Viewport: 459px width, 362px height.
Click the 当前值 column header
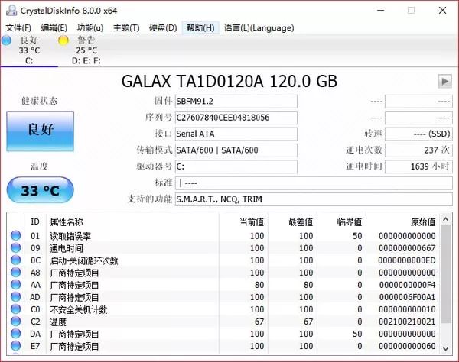point(243,221)
